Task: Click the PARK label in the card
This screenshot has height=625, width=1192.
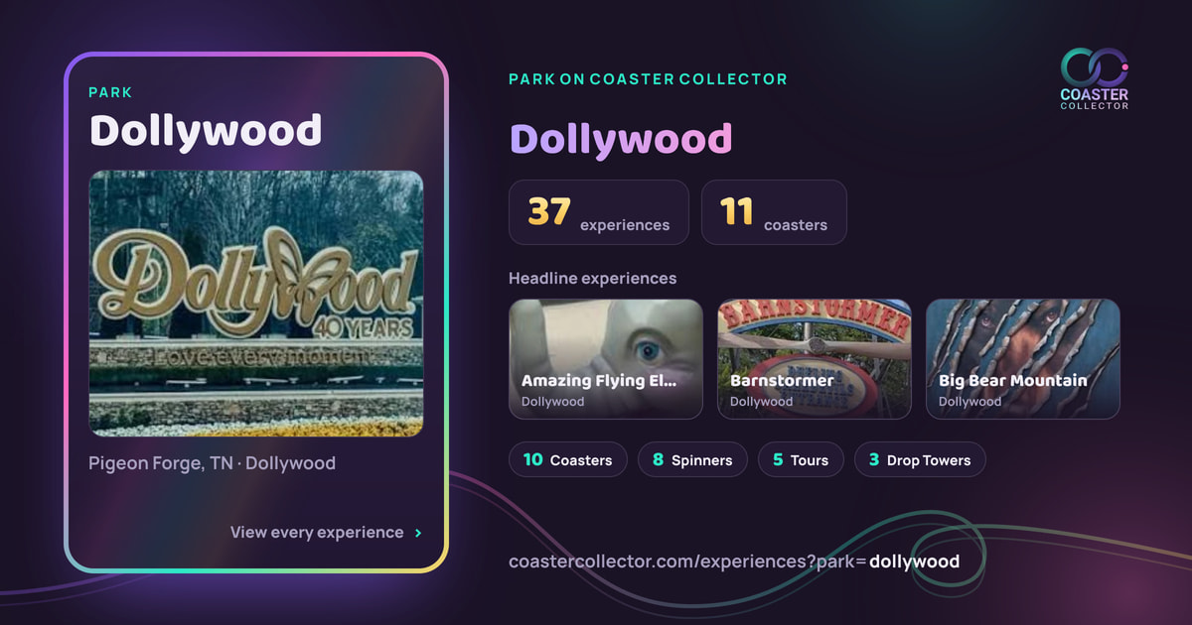Action: tap(110, 92)
